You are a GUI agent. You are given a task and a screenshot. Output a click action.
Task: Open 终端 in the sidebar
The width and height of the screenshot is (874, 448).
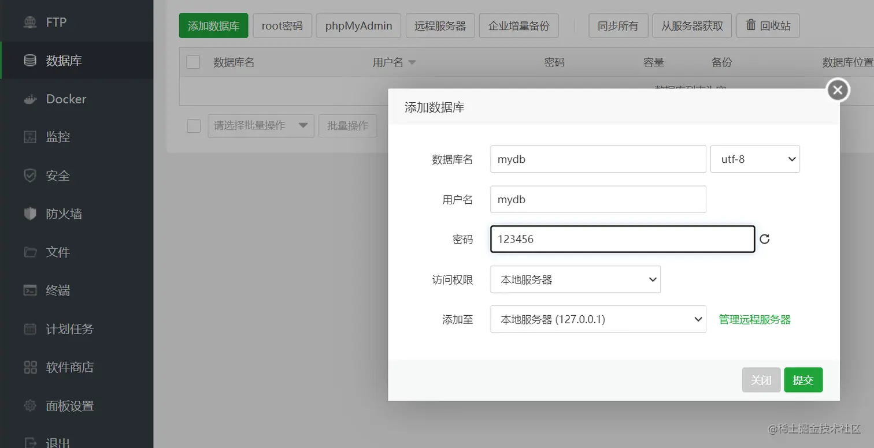77,290
